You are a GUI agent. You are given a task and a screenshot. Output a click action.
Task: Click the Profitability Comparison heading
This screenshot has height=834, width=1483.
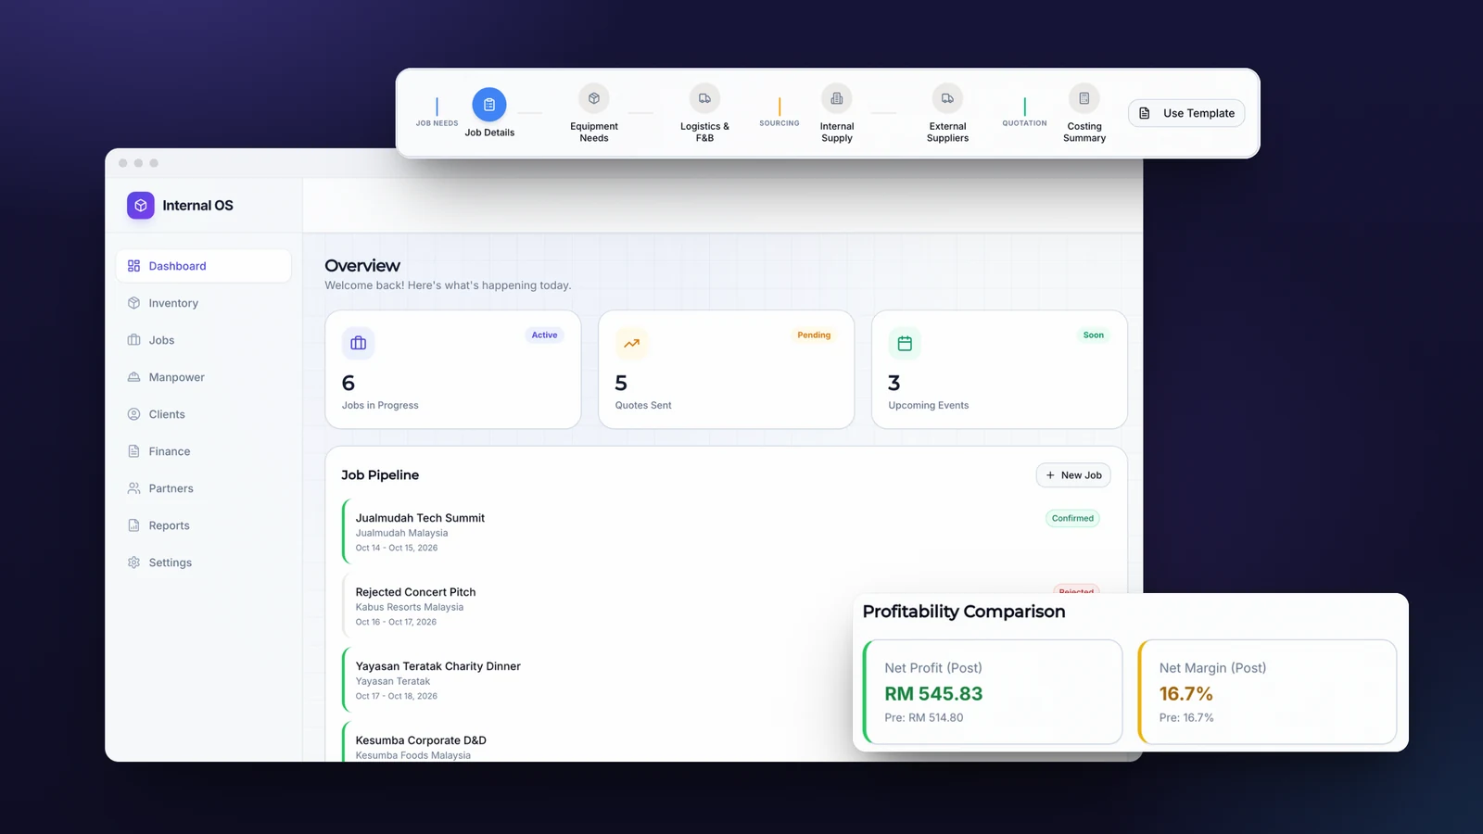pyautogui.click(x=964, y=612)
